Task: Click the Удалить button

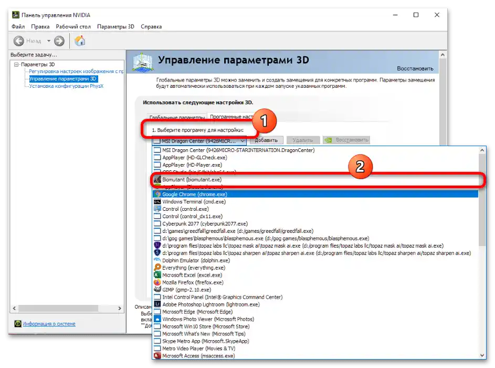Action: [302, 140]
